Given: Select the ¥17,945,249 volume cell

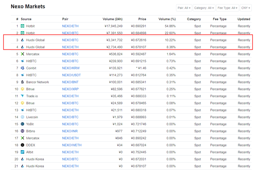Looking at the screenshot, I should click(114, 26).
